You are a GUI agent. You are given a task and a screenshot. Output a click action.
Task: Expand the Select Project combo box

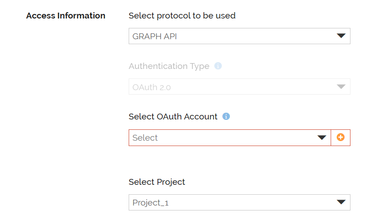[x=239, y=202]
